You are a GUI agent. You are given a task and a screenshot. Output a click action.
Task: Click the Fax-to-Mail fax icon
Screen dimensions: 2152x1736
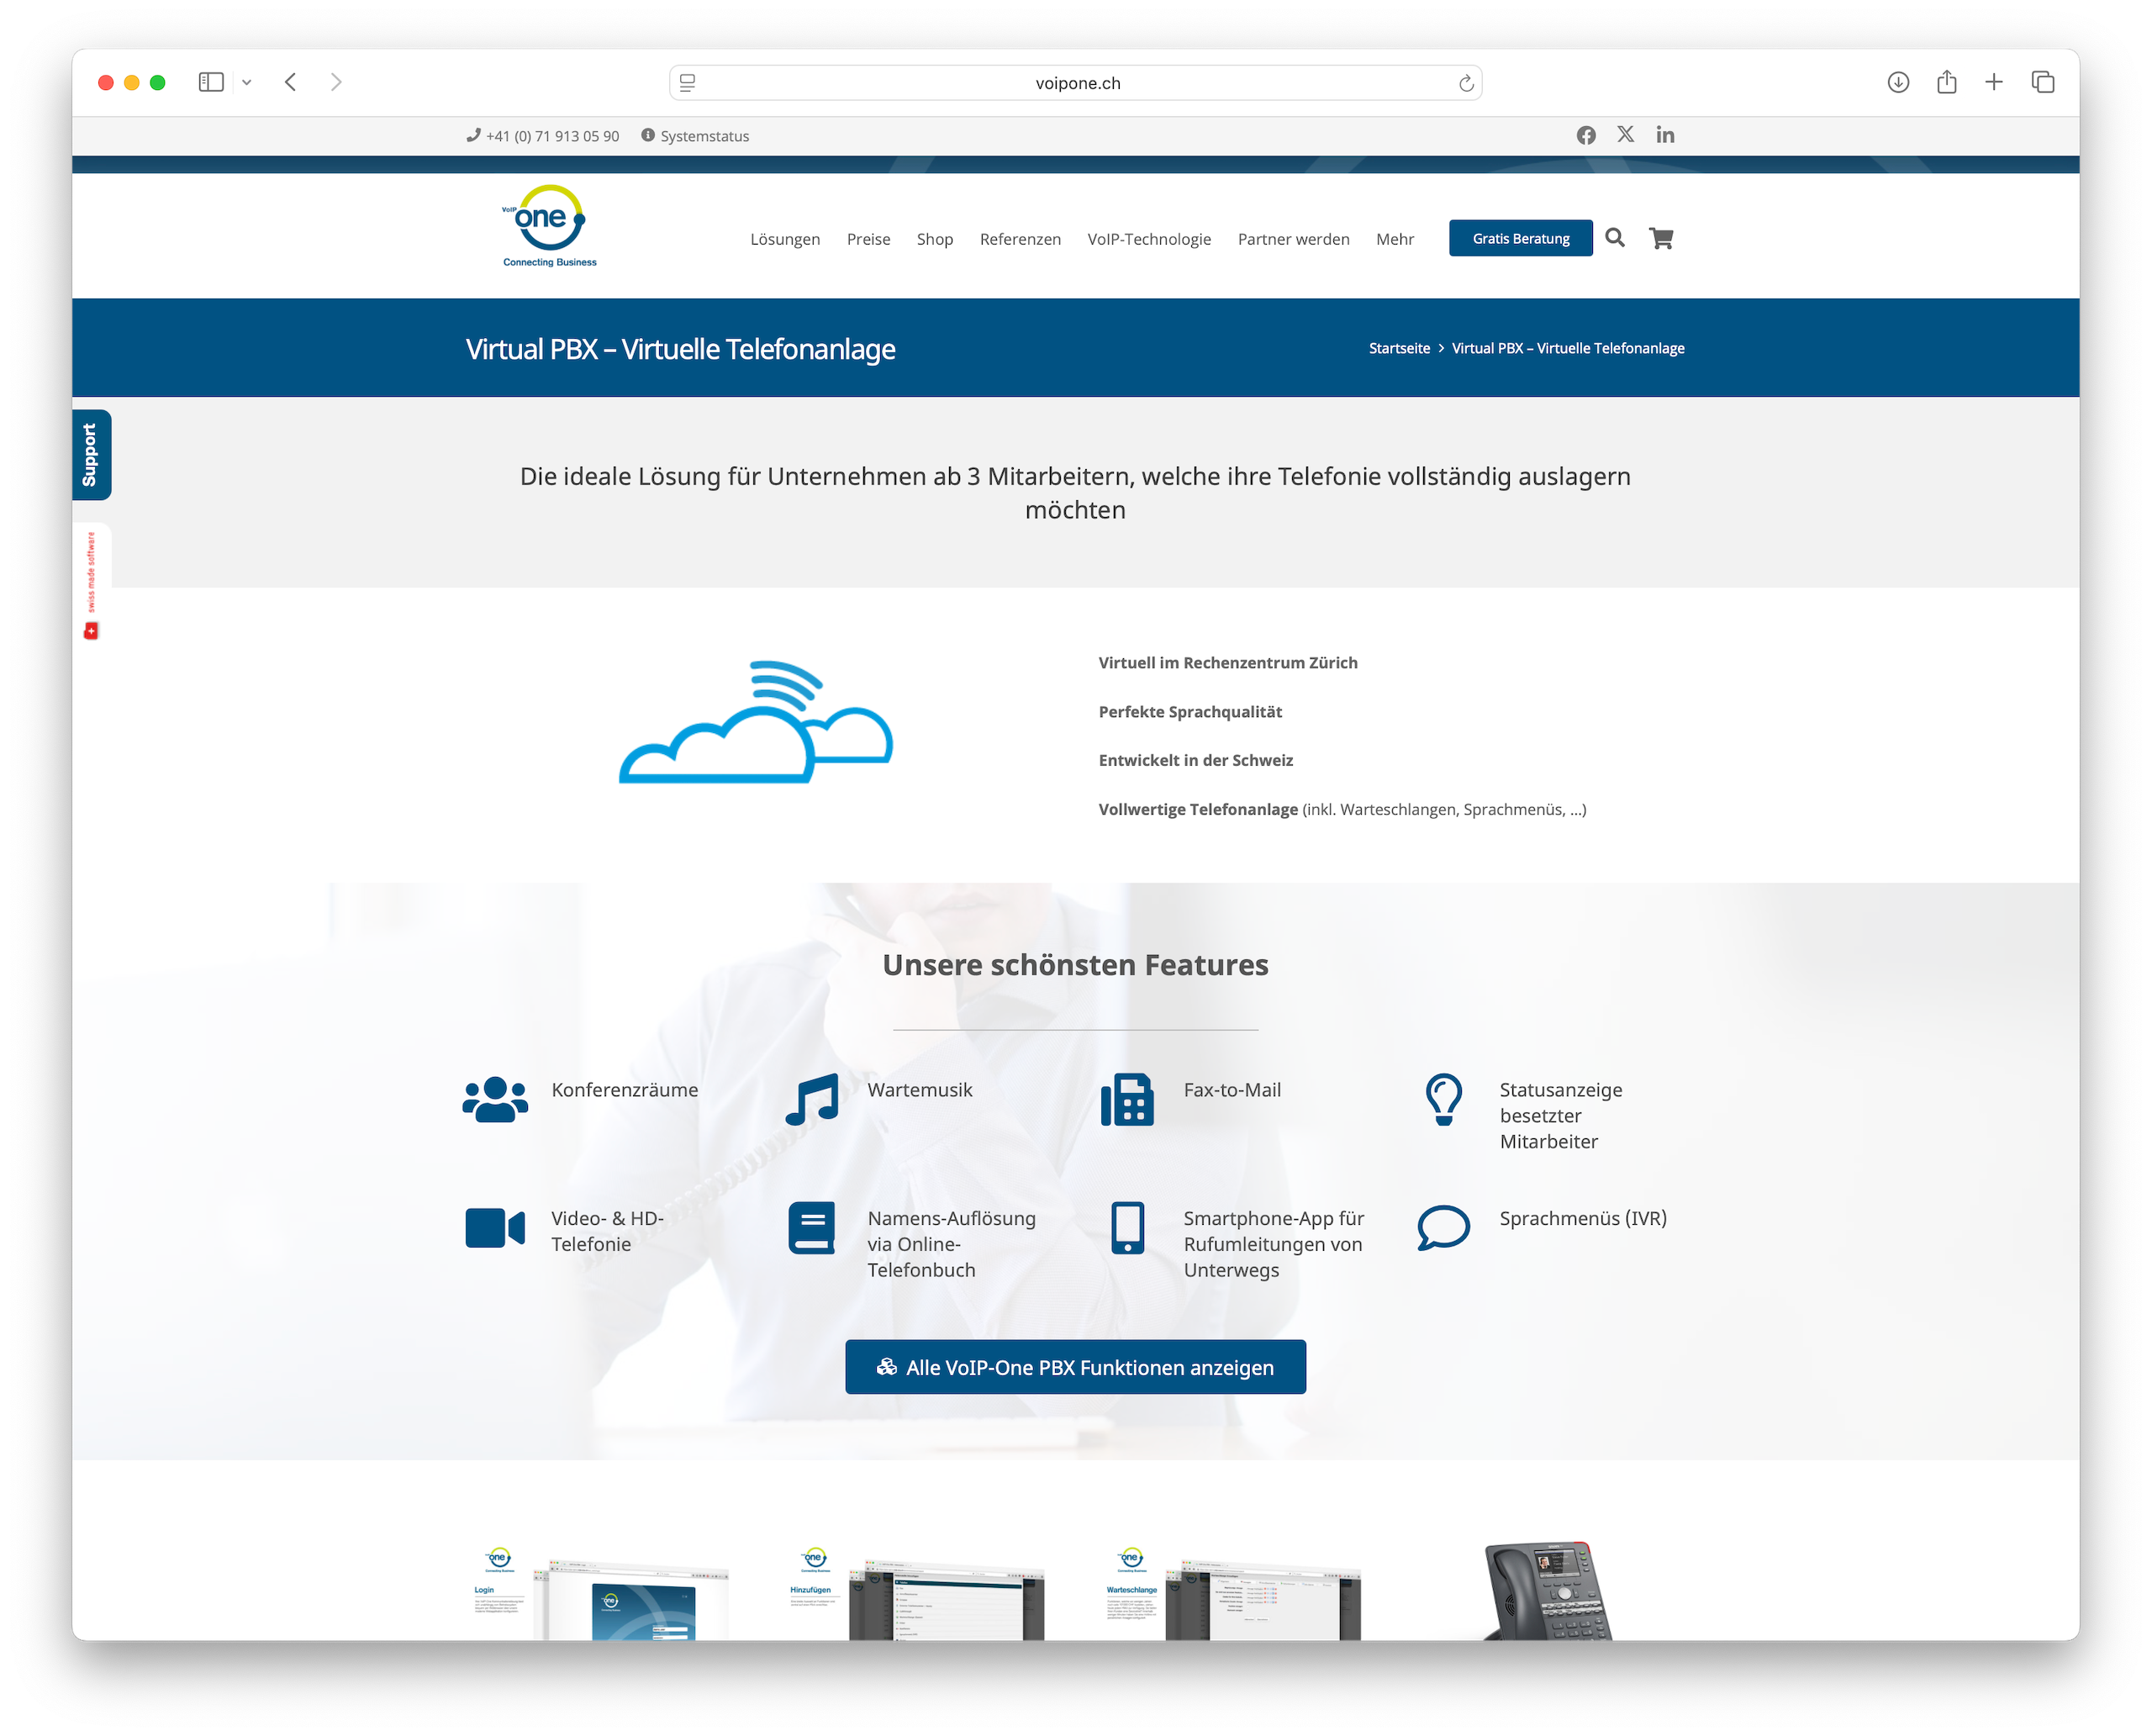[1127, 1099]
